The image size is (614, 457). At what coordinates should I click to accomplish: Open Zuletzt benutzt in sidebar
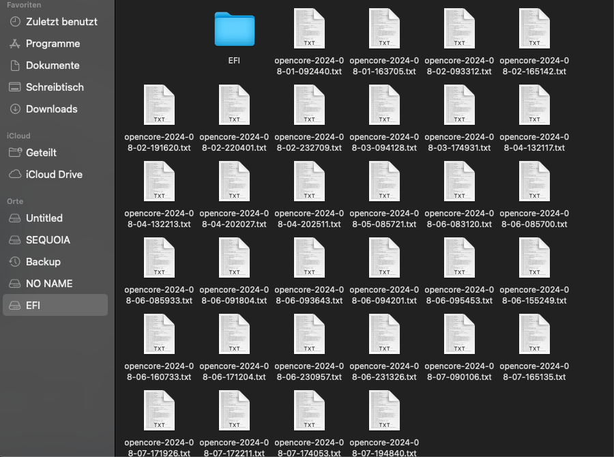click(55, 22)
